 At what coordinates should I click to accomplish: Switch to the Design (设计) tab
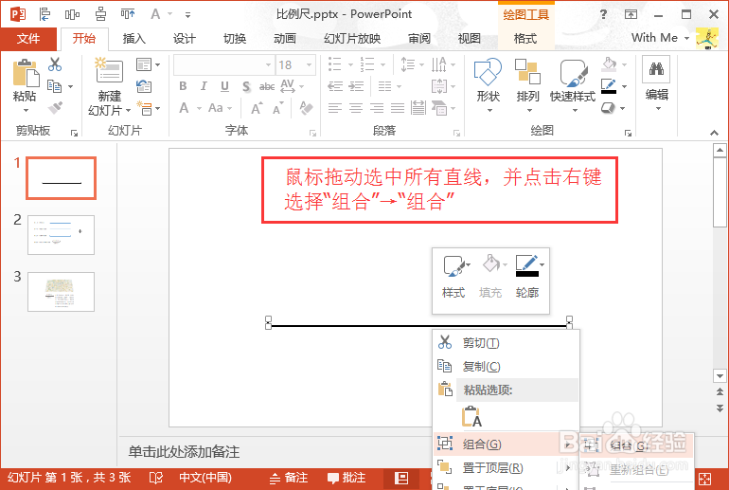(184, 39)
